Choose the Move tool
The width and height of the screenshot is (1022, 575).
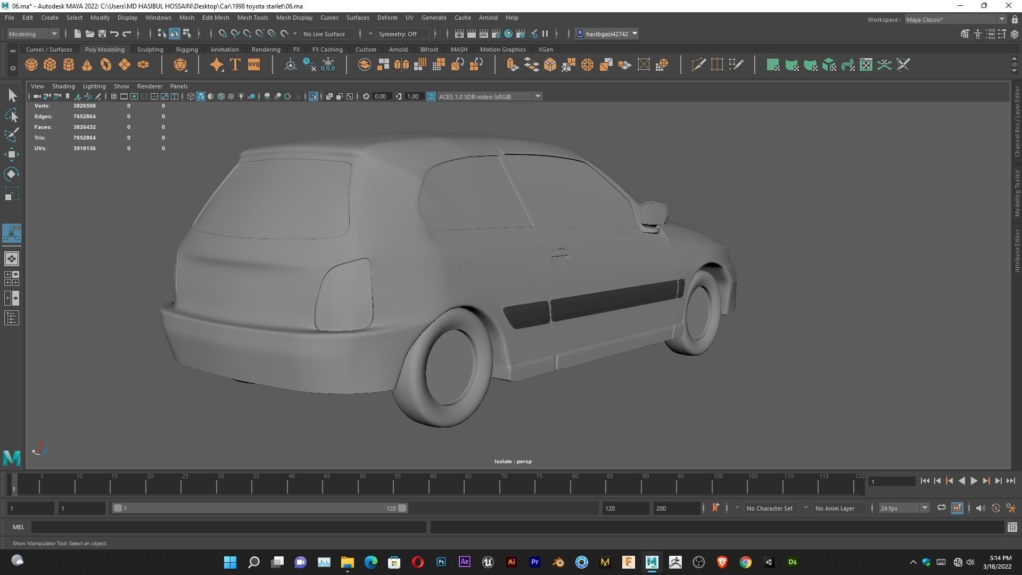click(12, 154)
